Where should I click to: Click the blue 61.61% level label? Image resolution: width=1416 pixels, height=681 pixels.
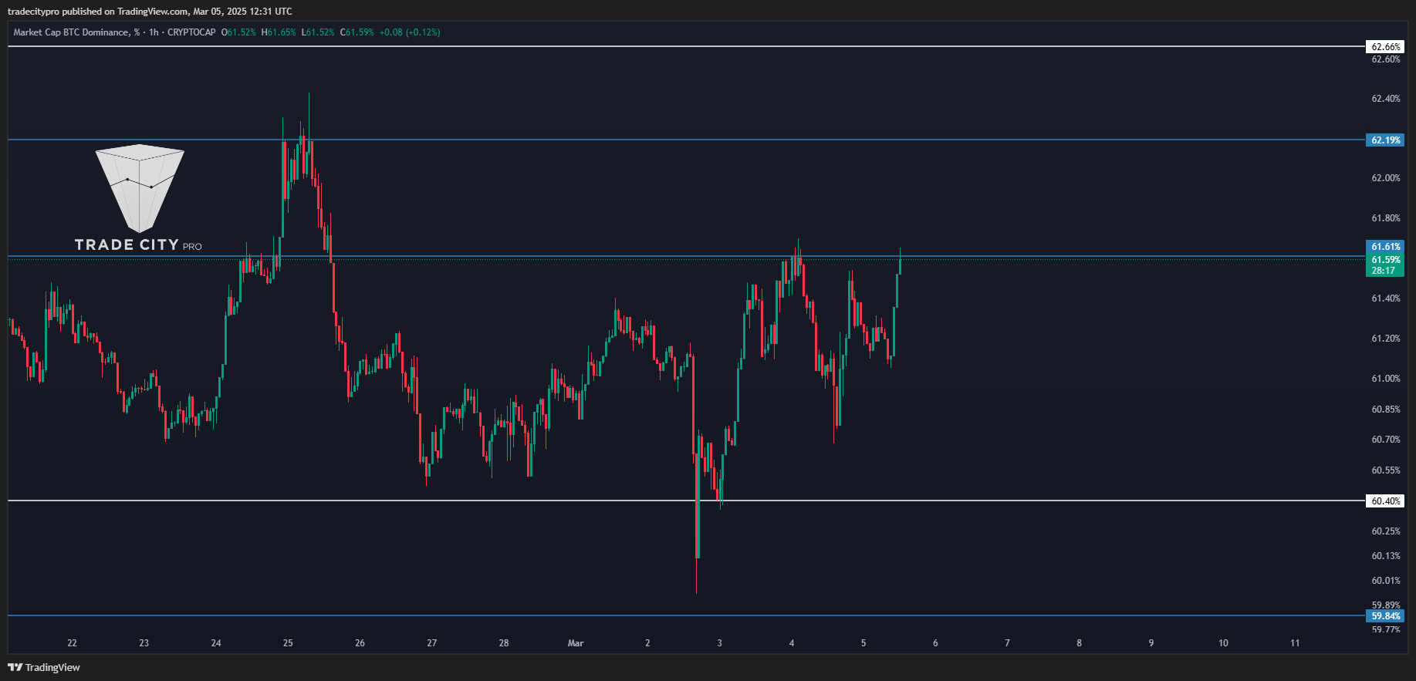(1385, 247)
